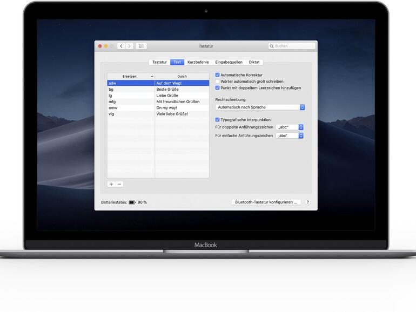The image size is (416, 312).
Task: Open dropdown for doppelte Anführungszeichen
Action: point(290,127)
